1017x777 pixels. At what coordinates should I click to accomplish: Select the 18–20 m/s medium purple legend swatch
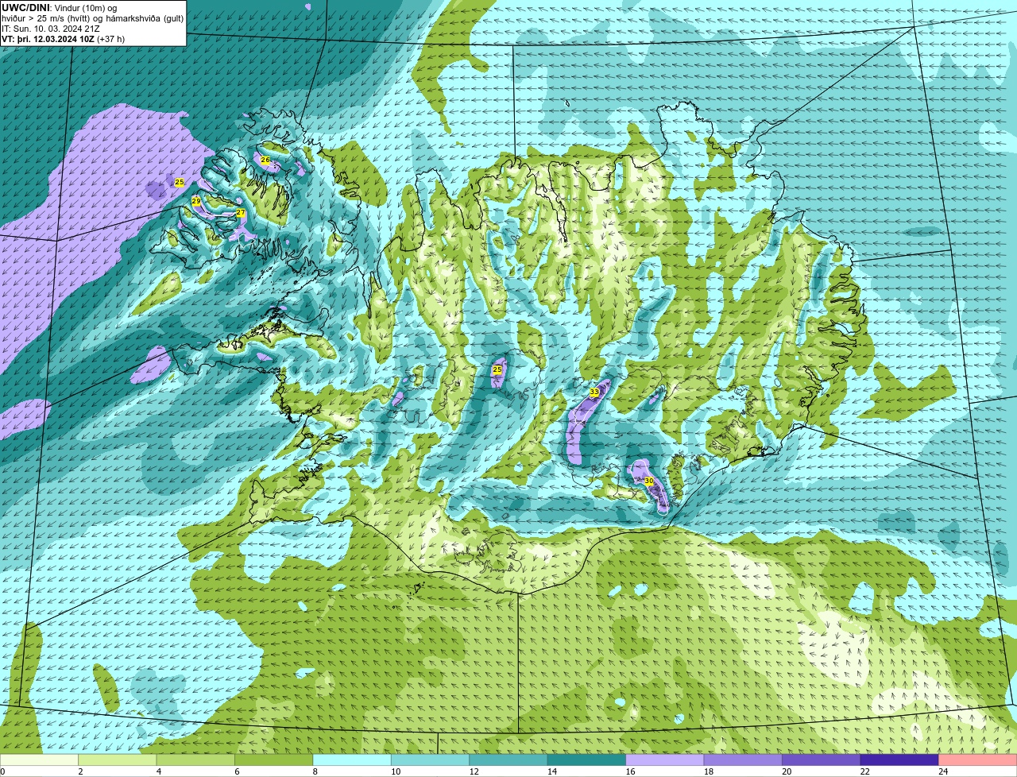click(x=743, y=760)
